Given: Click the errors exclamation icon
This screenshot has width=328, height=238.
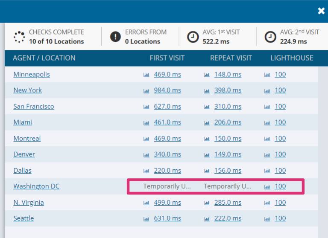Looking at the screenshot, I should (x=115, y=37).
